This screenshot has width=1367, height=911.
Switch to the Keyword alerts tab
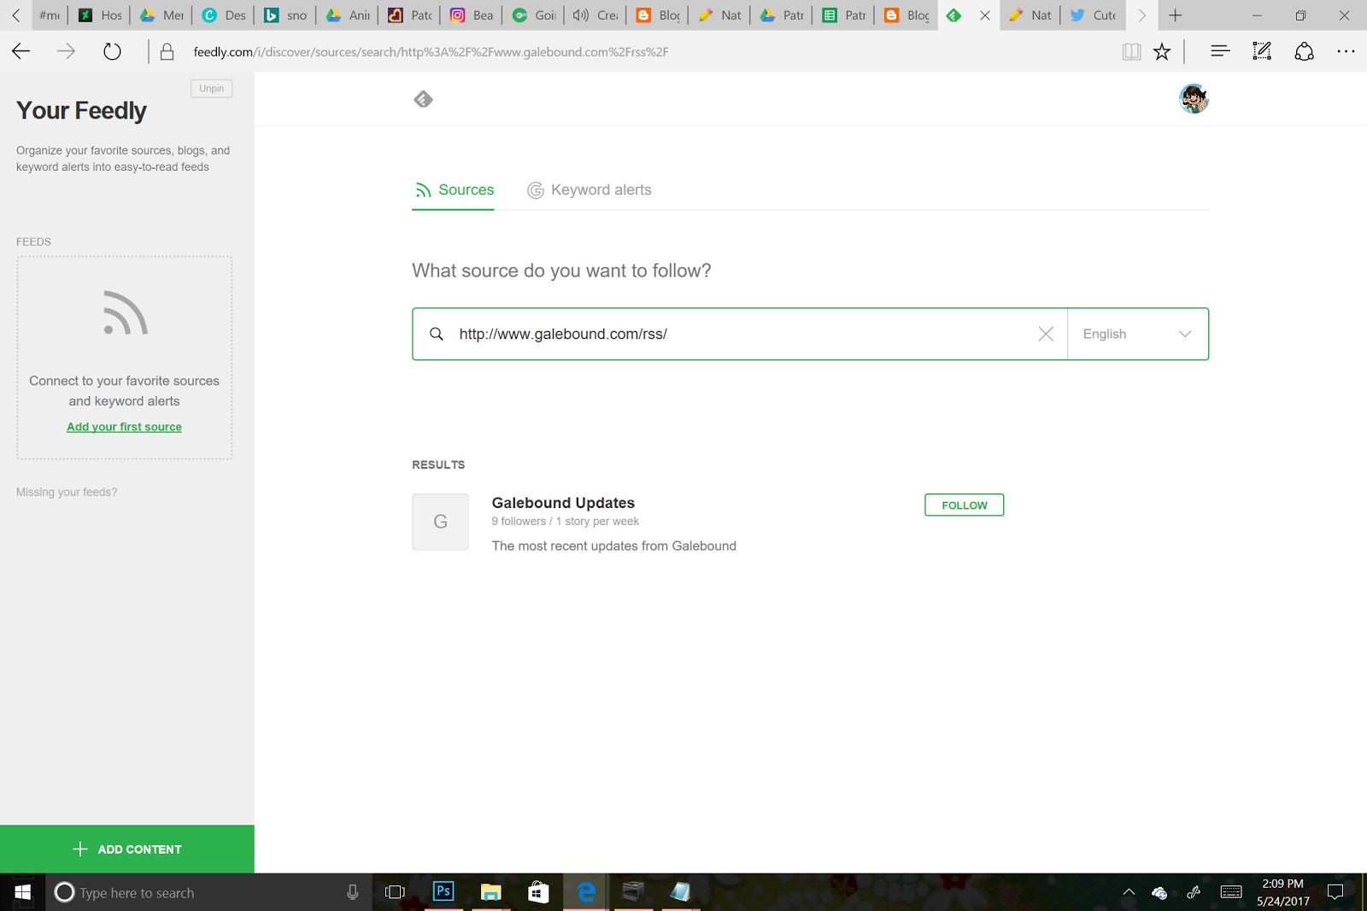[x=590, y=190]
